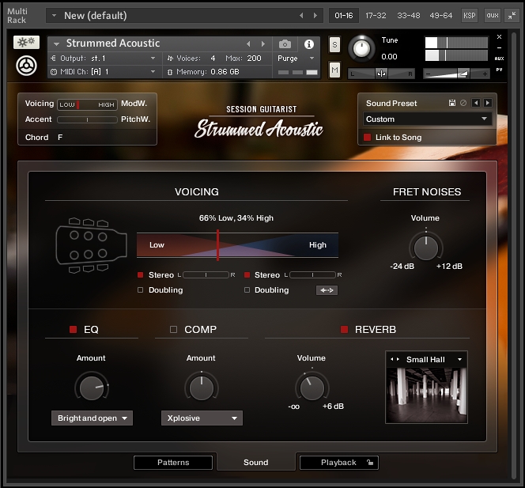Select rack page 33-48
This screenshot has height=488, width=525.
coord(408,15)
